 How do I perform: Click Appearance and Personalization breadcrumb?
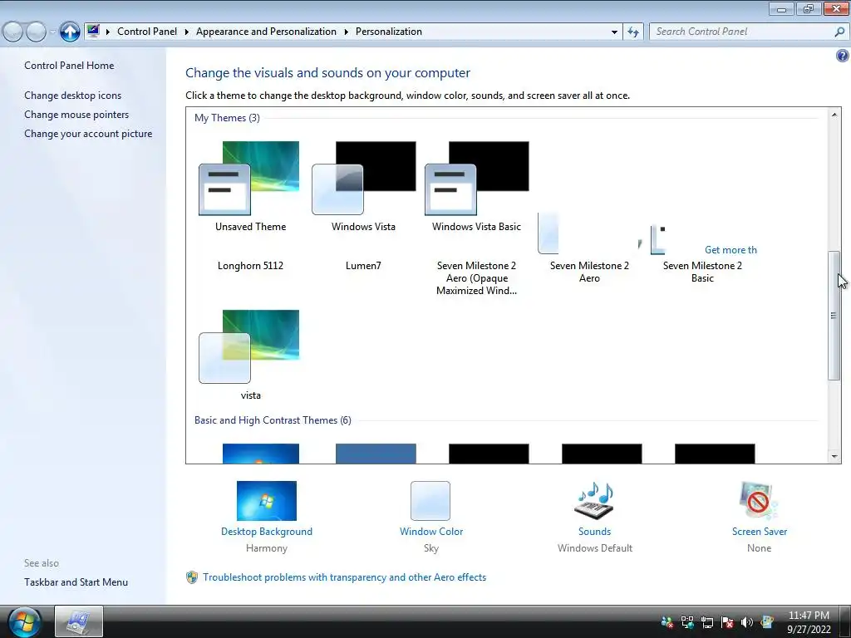266,32
